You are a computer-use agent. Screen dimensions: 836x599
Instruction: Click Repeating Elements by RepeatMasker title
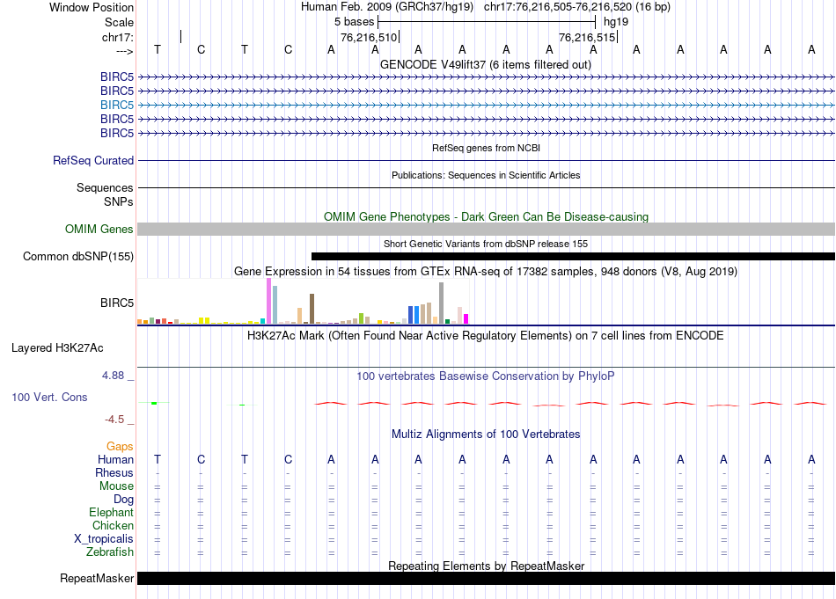coord(487,566)
